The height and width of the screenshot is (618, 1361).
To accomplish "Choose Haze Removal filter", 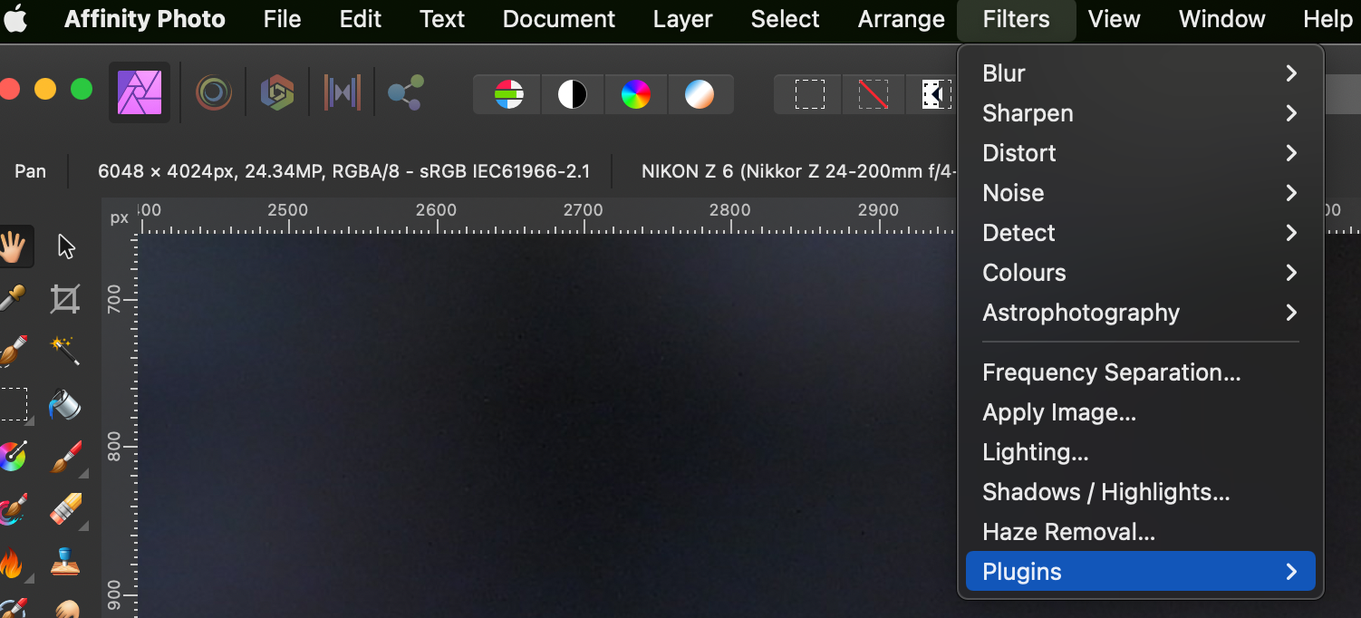I will (x=1140, y=532).
